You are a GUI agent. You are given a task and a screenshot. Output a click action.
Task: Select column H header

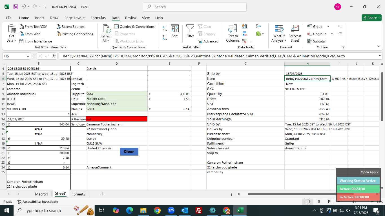(307, 64)
